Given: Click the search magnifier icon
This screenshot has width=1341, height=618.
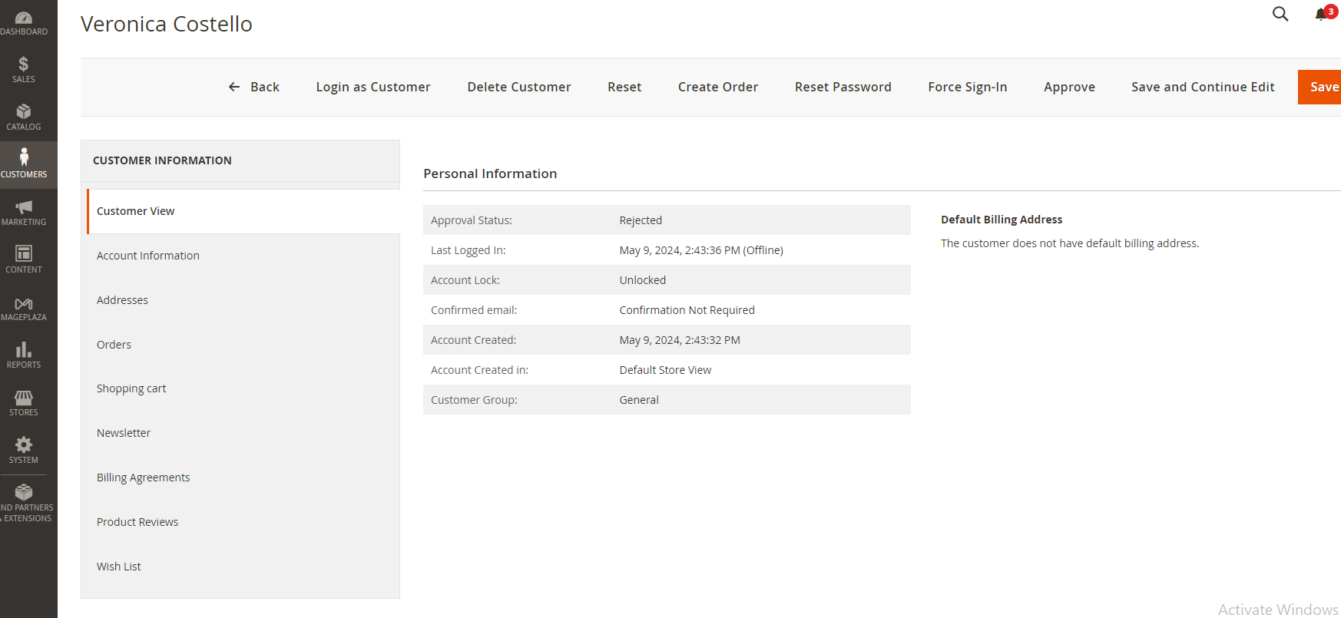Looking at the screenshot, I should [1280, 14].
